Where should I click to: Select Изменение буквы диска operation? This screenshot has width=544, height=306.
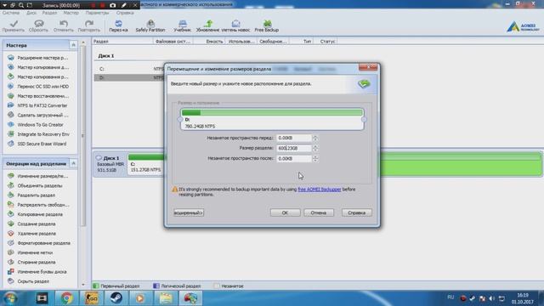[37, 272]
